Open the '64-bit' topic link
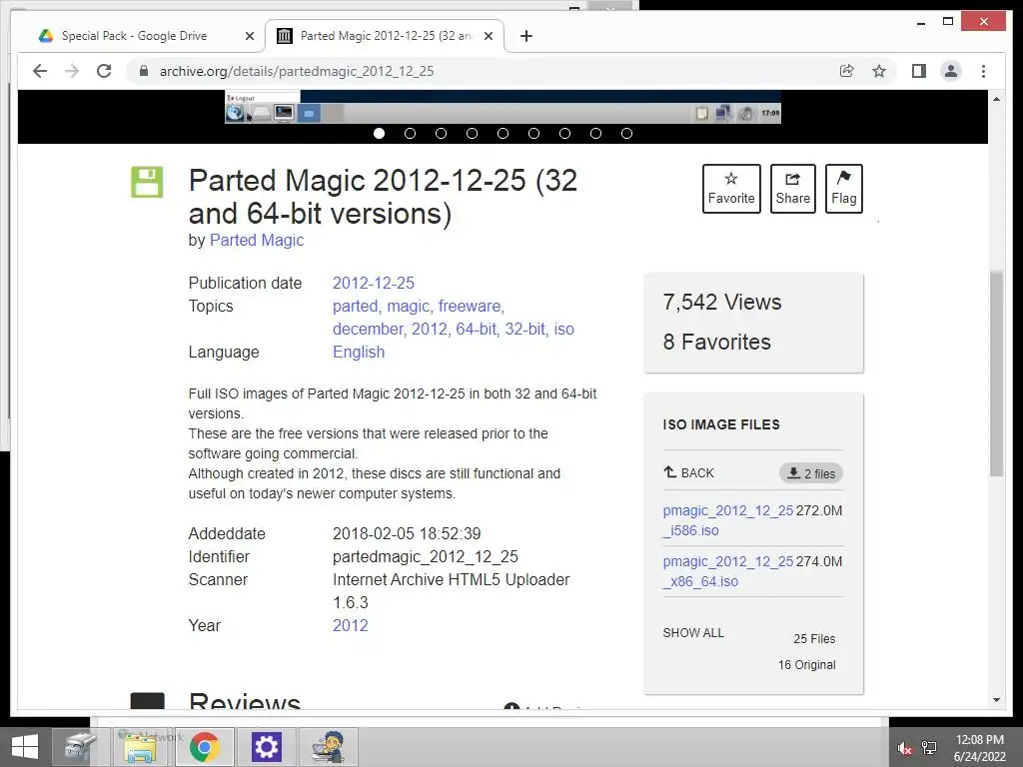Image resolution: width=1023 pixels, height=767 pixels. coord(476,329)
